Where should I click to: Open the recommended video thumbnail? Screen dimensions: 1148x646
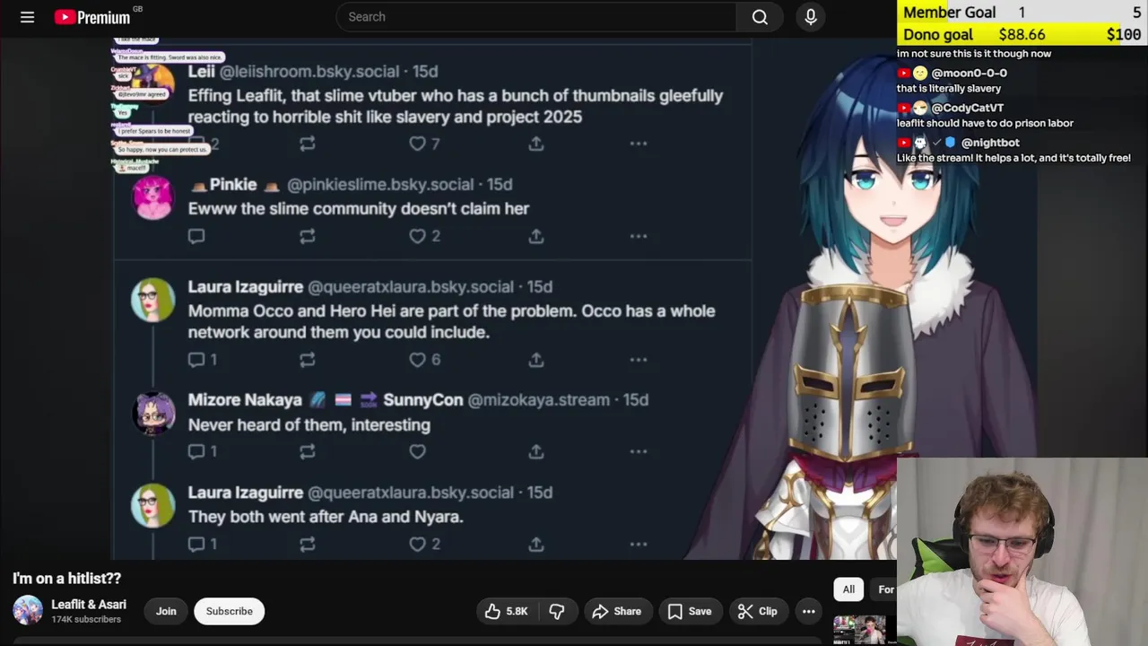pos(860,629)
